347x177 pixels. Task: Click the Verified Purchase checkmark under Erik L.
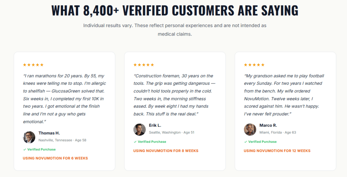135,142
